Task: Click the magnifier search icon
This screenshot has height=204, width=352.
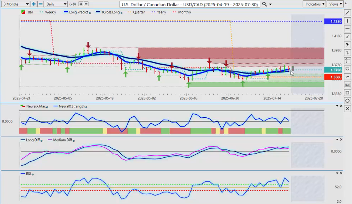Action: click(265, 4)
